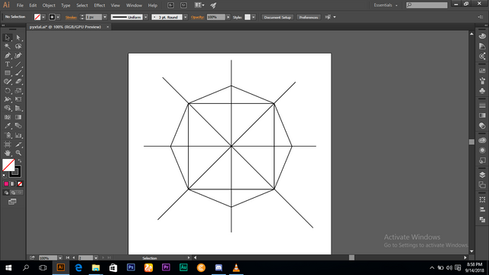Select the Curvature tool
This screenshot has height=275, width=489.
tap(18, 56)
